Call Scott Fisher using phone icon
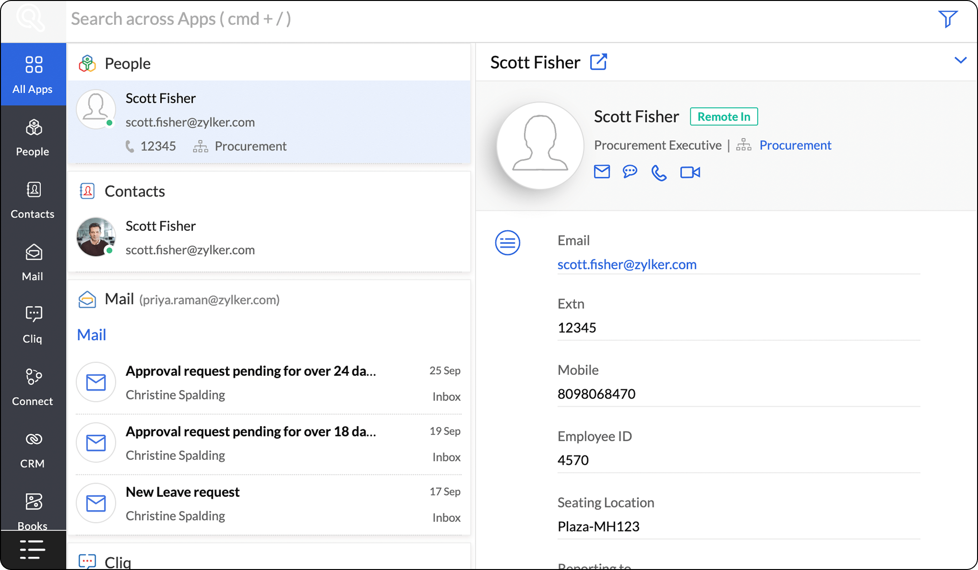This screenshot has height=570, width=978. pyautogui.click(x=659, y=173)
